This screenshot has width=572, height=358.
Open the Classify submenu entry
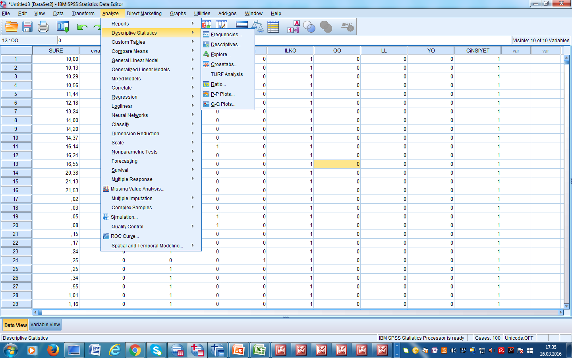(151, 125)
